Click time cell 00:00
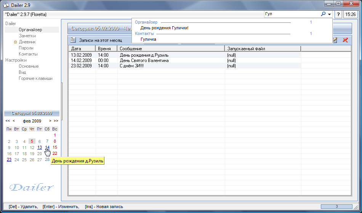362x213 pixels. pyautogui.click(x=103, y=60)
